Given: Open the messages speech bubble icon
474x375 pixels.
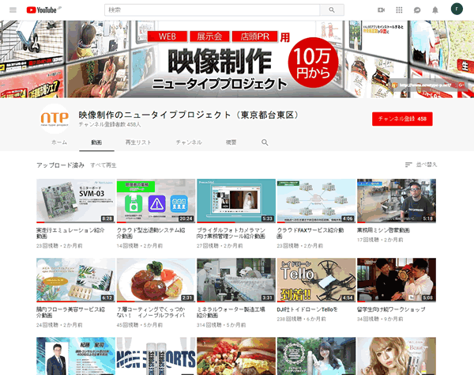Looking at the screenshot, I should point(417,10).
